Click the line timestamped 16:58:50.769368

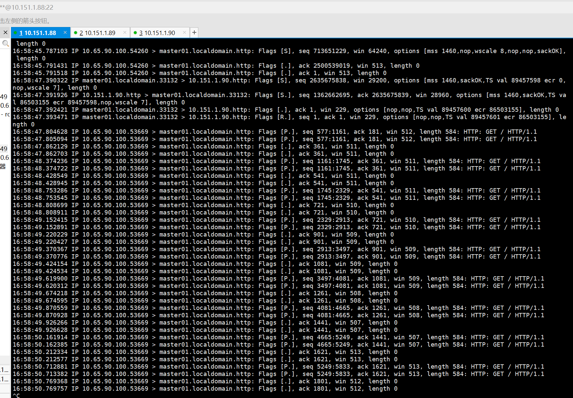(x=205, y=381)
